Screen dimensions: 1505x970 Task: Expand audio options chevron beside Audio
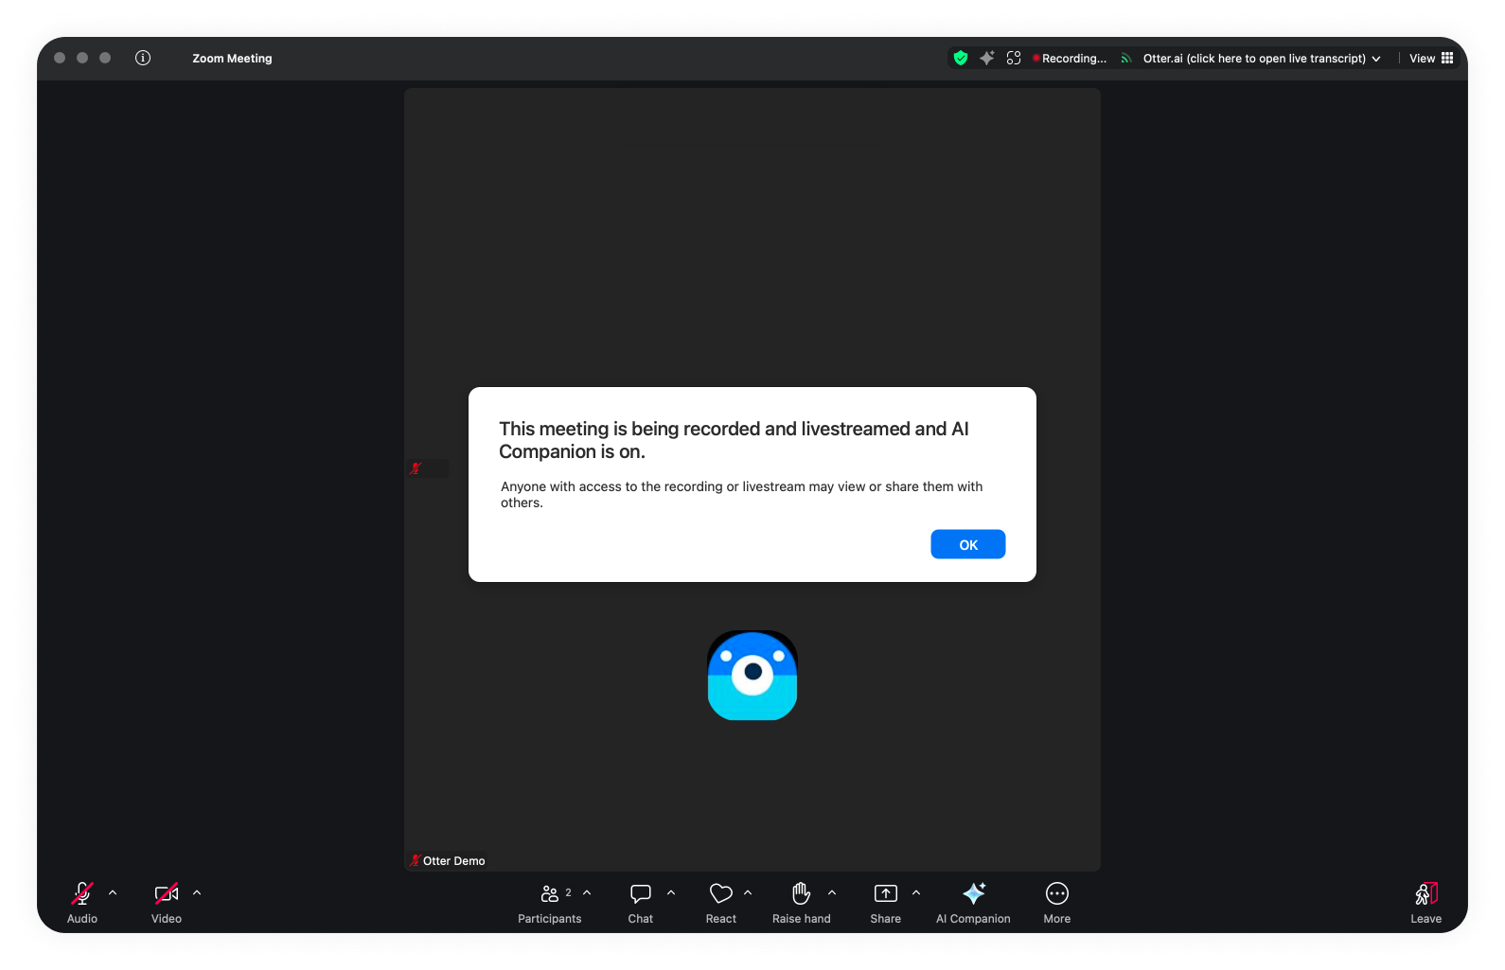tap(113, 892)
